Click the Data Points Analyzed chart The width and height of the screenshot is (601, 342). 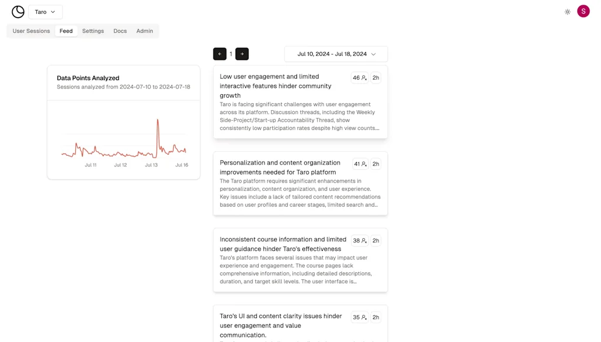(123, 138)
